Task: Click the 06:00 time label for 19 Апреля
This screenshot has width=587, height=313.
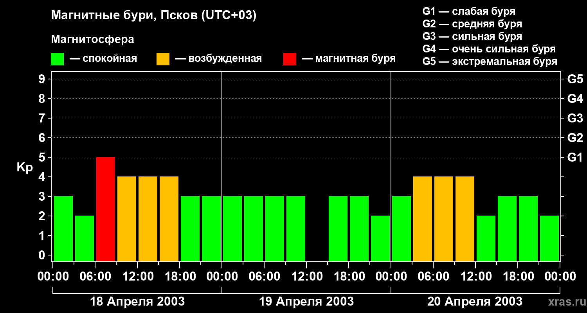Action: click(264, 277)
